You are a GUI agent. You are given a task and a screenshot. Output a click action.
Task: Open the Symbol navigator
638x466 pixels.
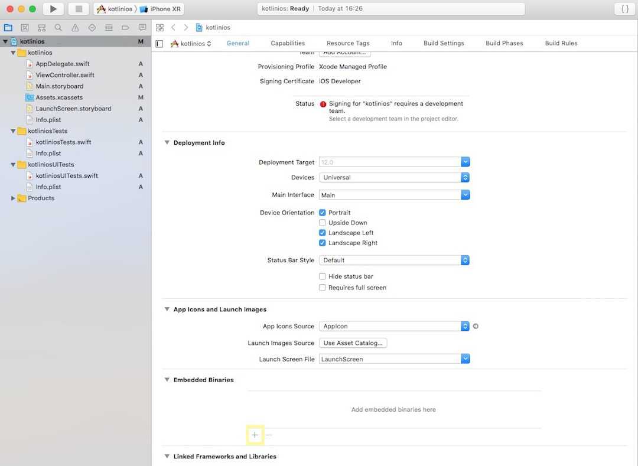tap(41, 28)
